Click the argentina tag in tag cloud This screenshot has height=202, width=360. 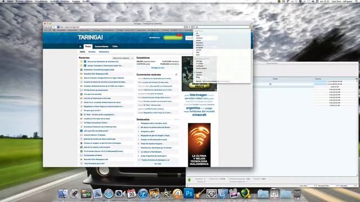point(193,108)
